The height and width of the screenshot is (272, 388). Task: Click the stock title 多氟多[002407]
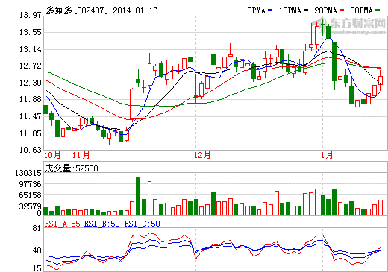(78, 10)
